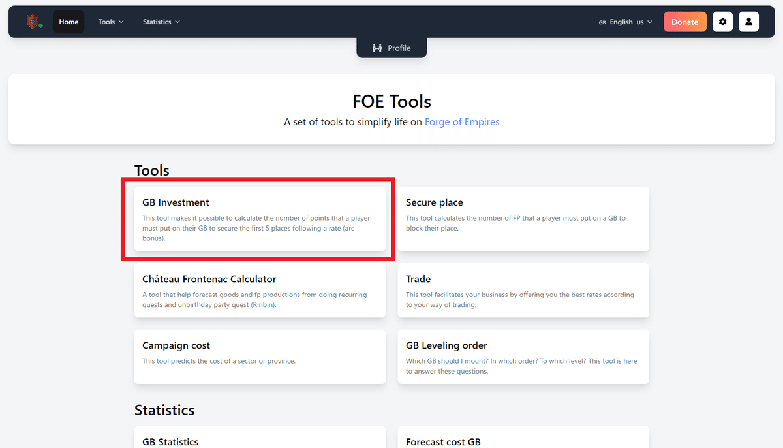Select the Château Frontenac Calculator card

click(260, 291)
